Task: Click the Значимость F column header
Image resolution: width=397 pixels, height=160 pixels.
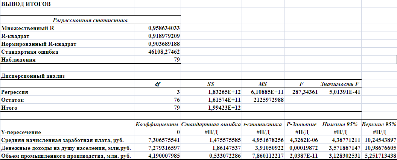Action: point(340,84)
